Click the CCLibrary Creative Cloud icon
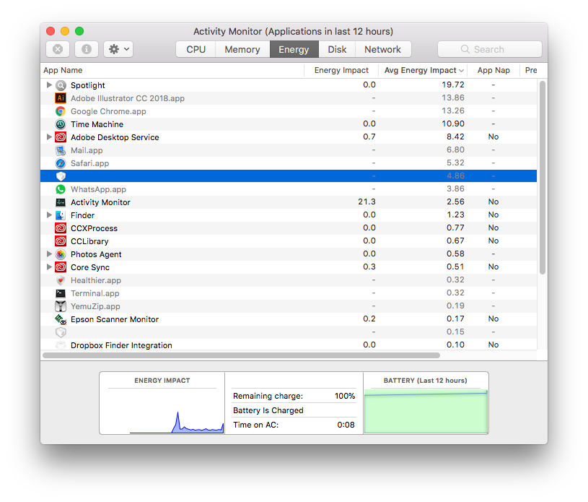 [61, 241]
